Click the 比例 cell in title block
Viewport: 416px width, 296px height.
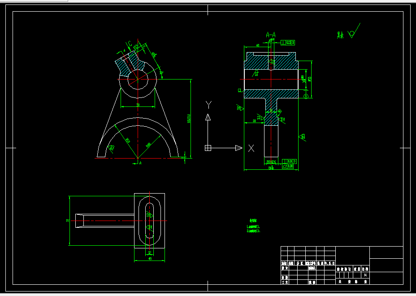(365, 269)
